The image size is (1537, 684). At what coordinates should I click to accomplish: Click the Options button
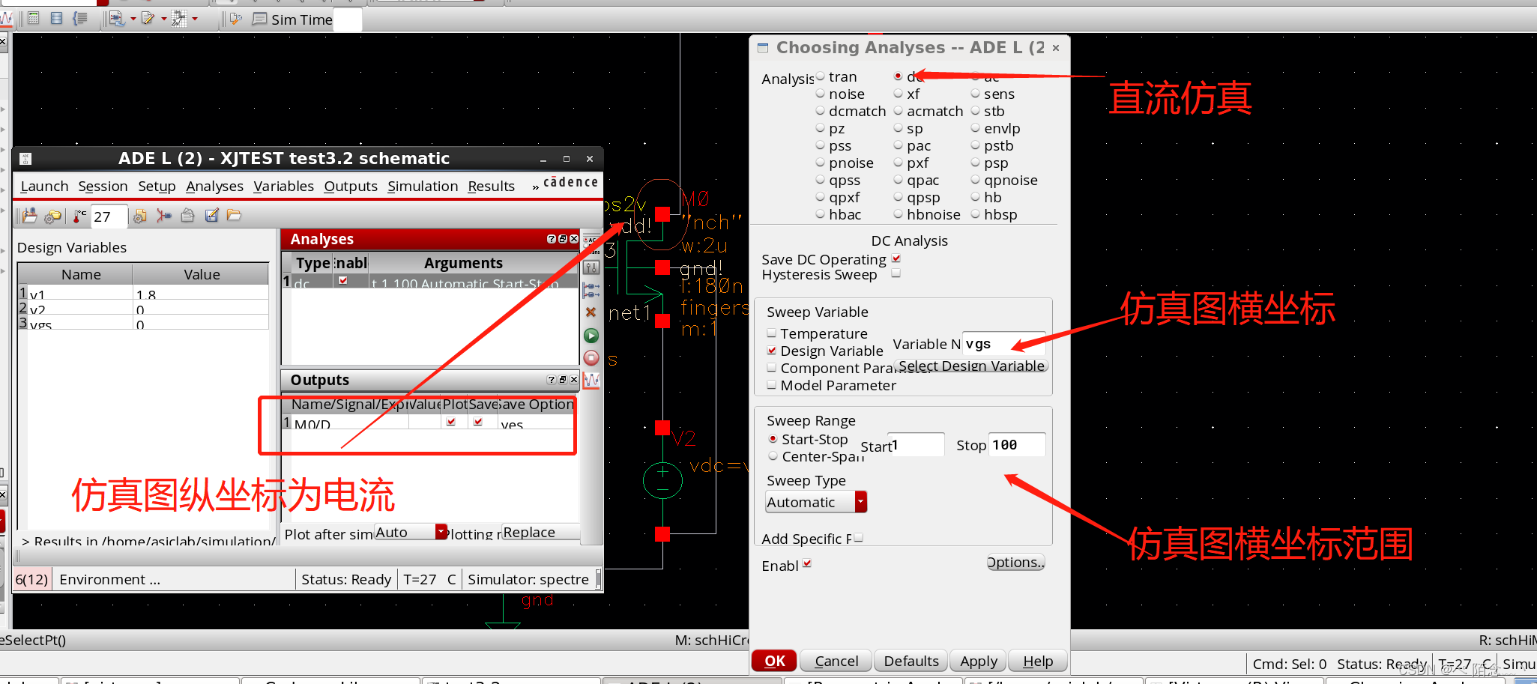point(1016,562)
